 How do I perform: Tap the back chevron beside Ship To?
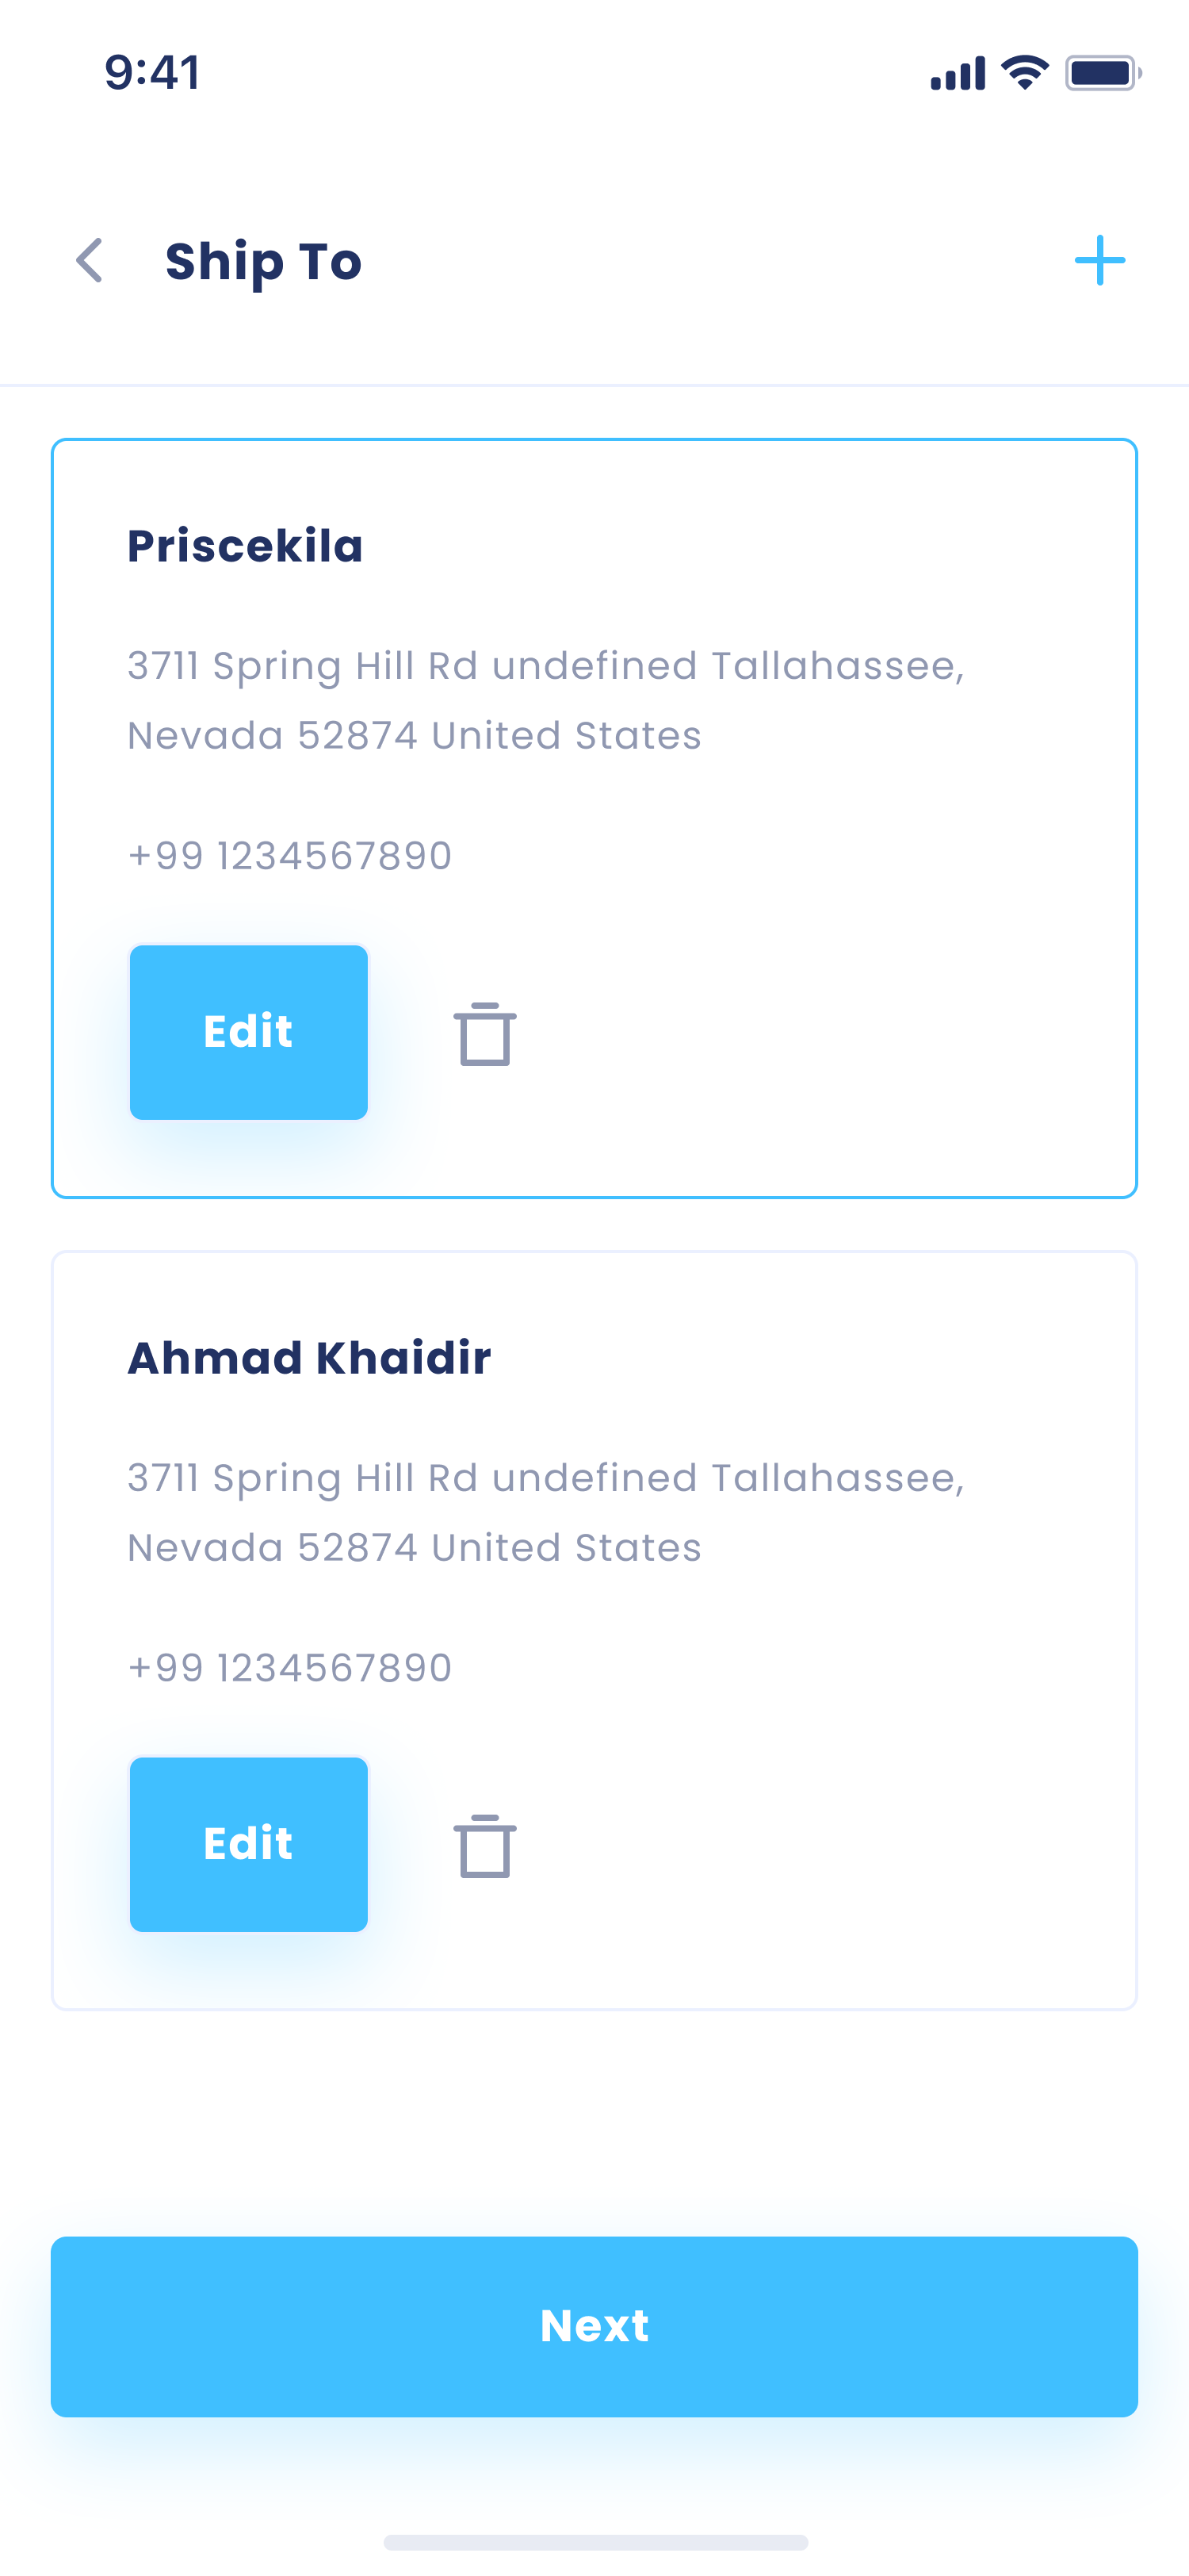click(90, 261)
